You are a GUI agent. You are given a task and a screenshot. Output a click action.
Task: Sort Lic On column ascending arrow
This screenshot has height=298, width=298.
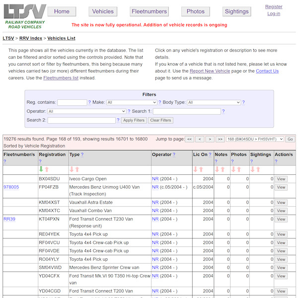(201, 169)
